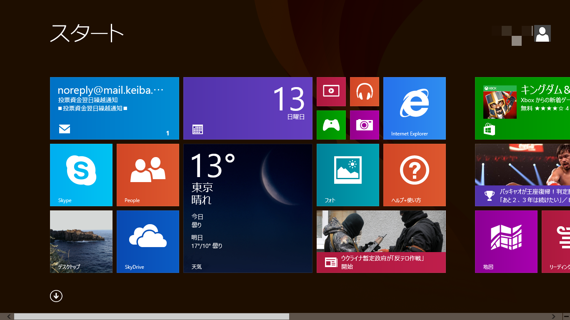Click the scrollbar left arrow

tap(8, 317)
